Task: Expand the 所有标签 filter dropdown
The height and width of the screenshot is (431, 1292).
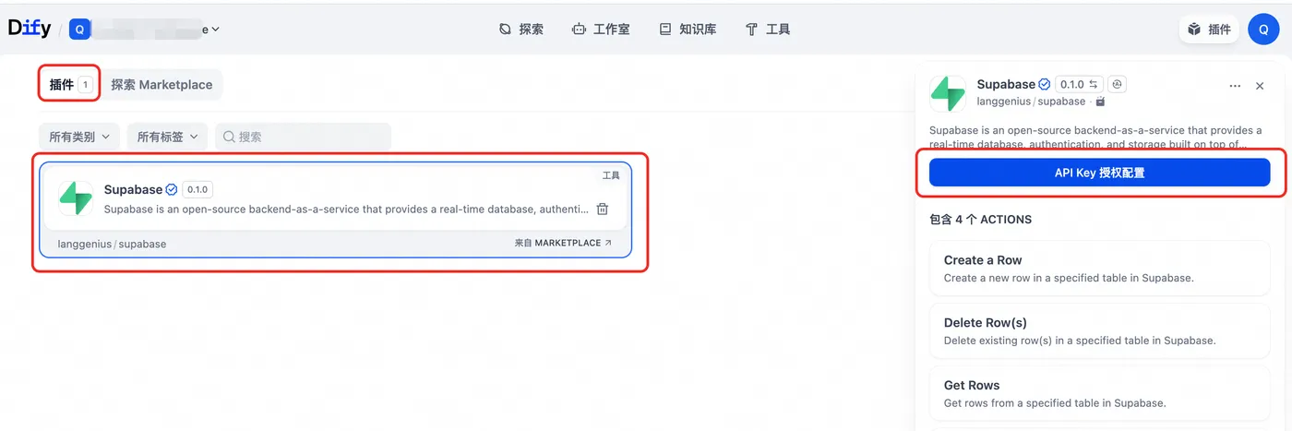Action: pyautogui.click(x=167, y=137)
